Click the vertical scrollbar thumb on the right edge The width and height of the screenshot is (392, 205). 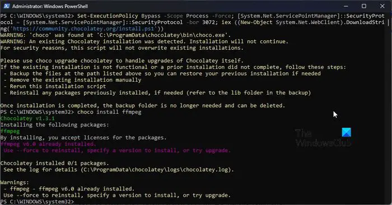(389, 24)
